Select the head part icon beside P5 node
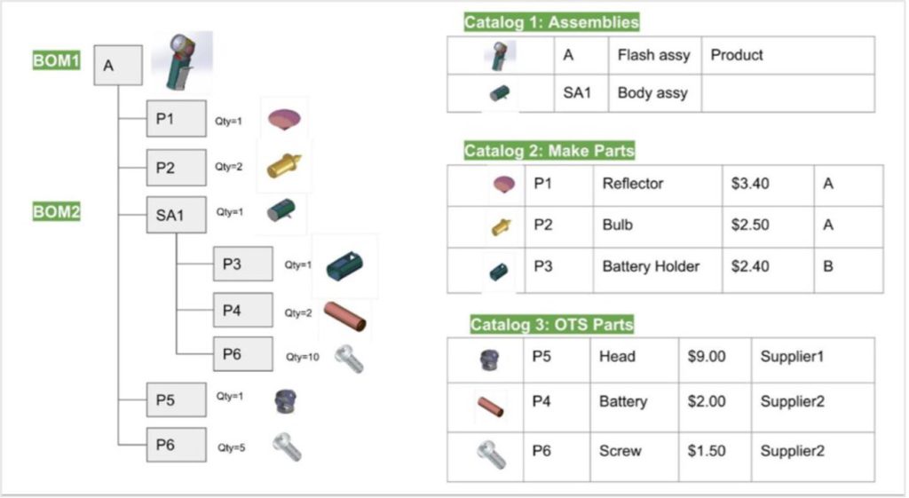The height and width of the screenshot is (498, 909). pos(285,401)
